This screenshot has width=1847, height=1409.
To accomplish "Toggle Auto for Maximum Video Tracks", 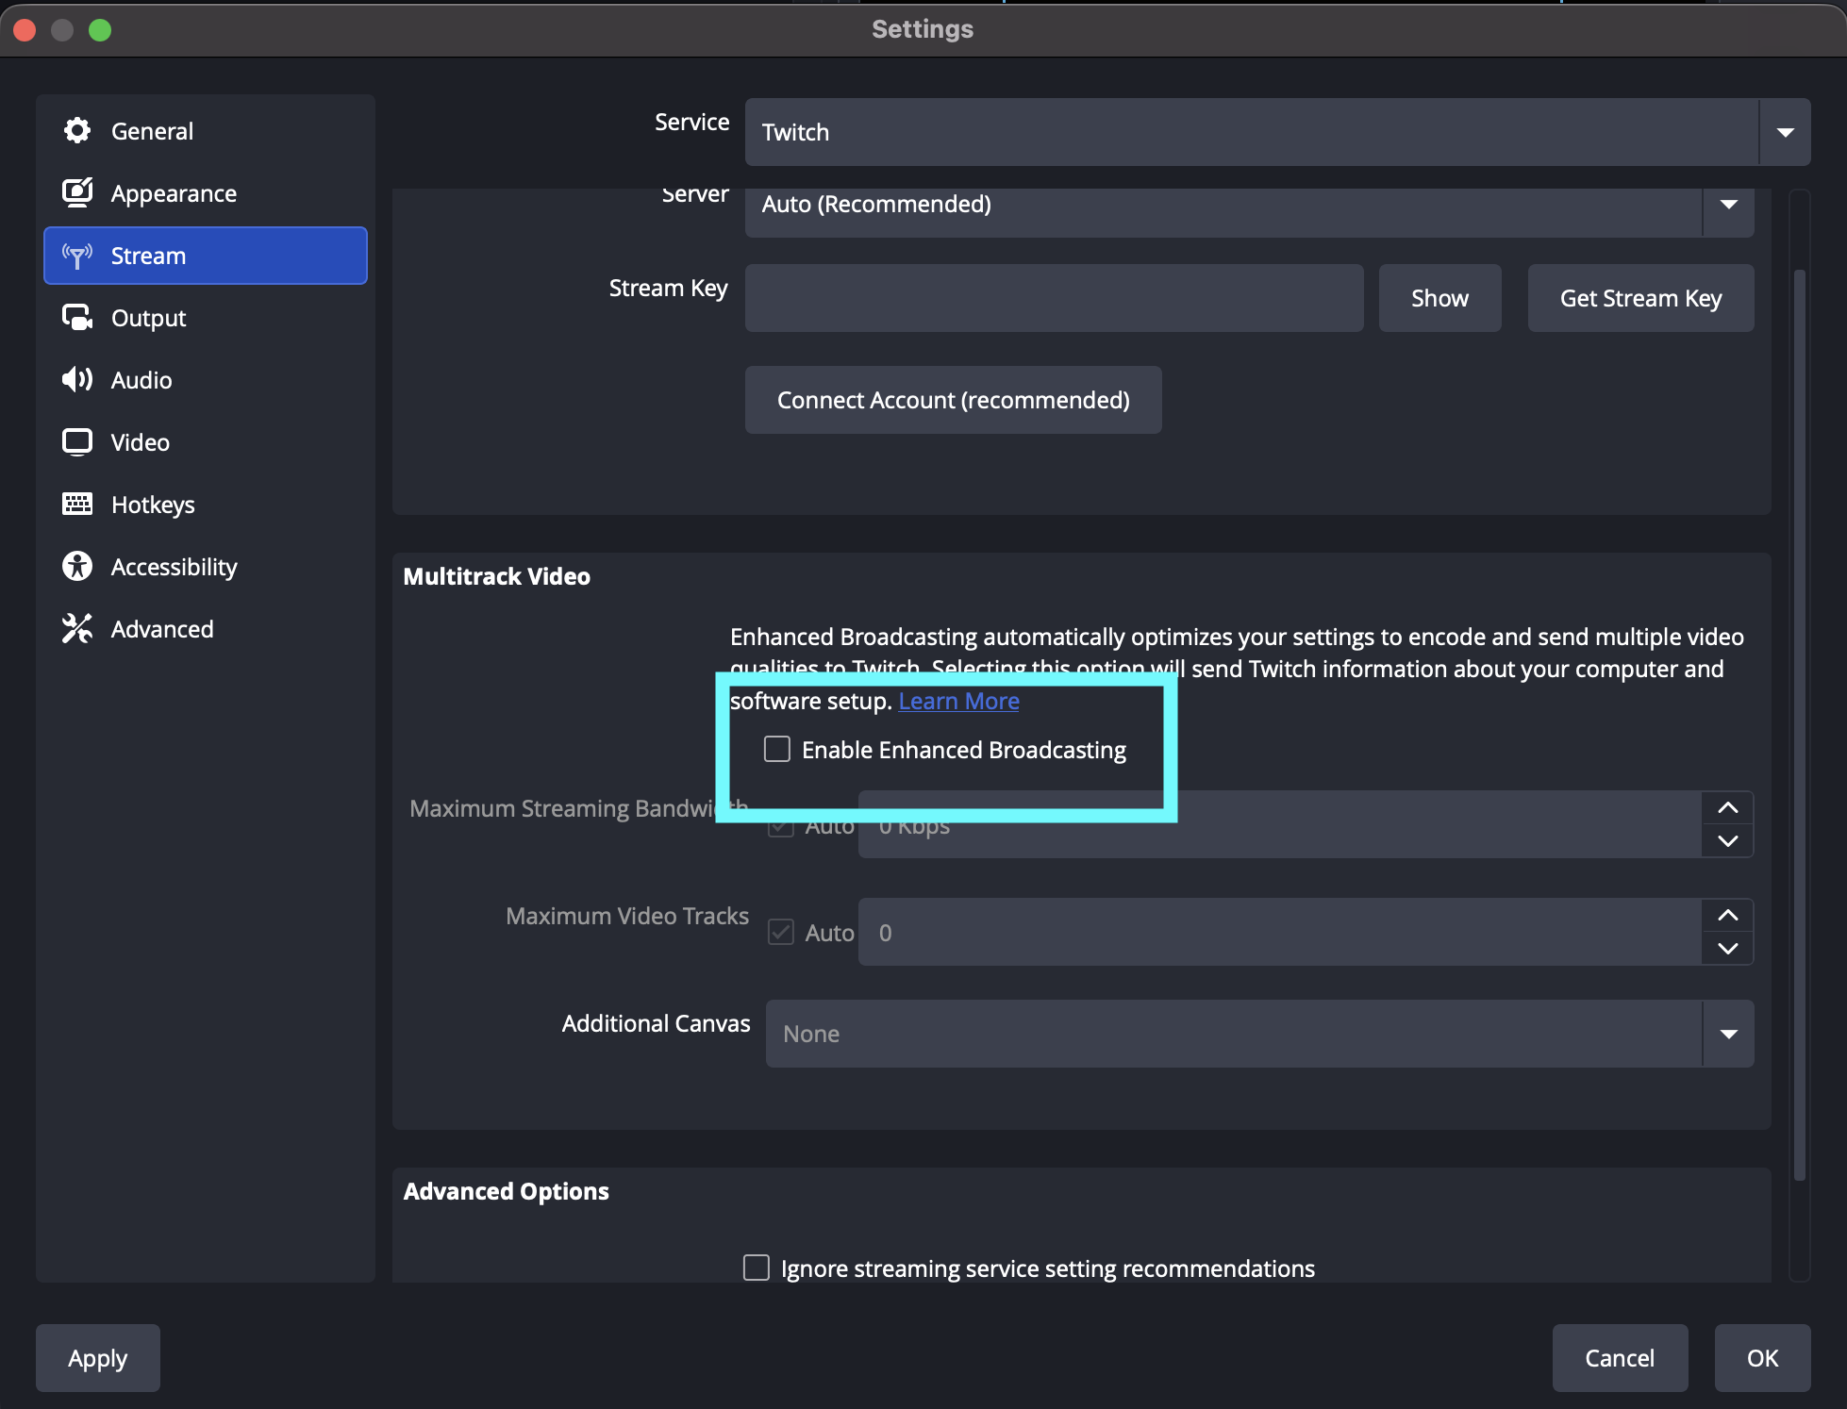I will click(x=781, y=933).
